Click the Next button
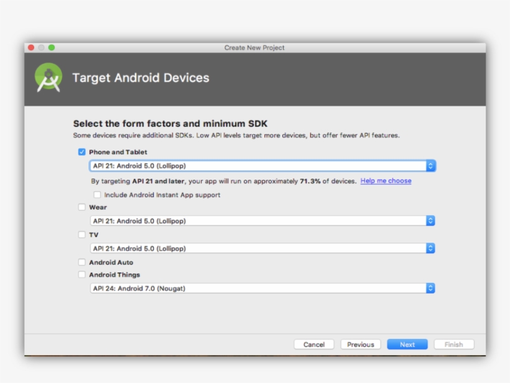Viewport: 510px width, 383px height. pyautogui.click(x=407, y=344)
